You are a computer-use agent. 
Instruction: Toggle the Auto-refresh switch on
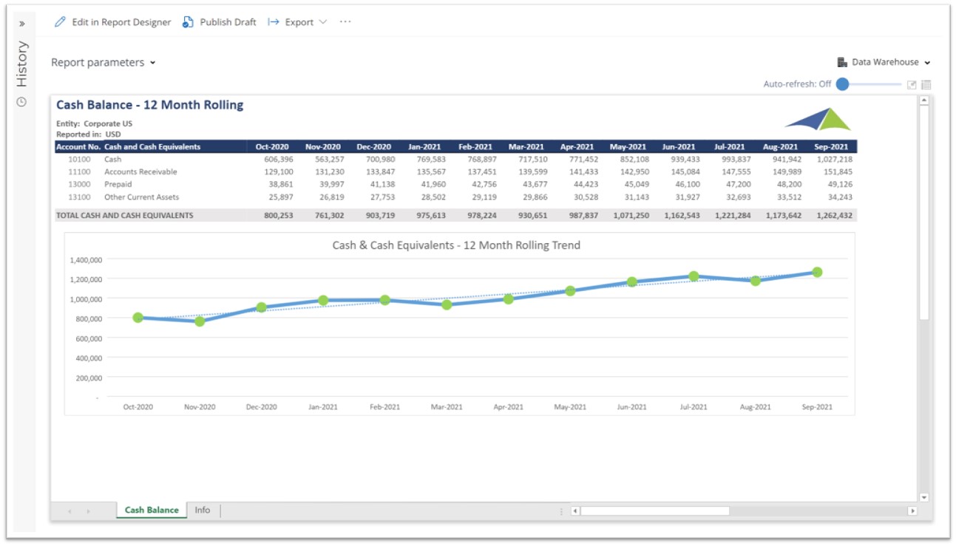(x=843, y=84)
